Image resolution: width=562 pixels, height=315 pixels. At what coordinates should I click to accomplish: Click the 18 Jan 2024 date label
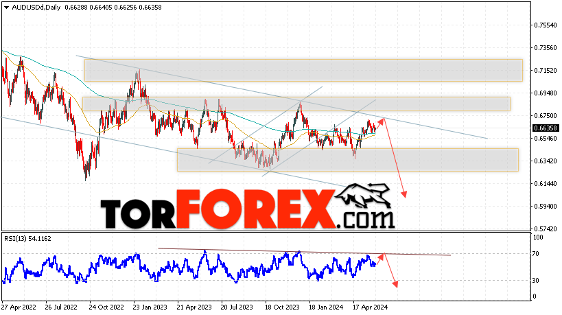326,307
